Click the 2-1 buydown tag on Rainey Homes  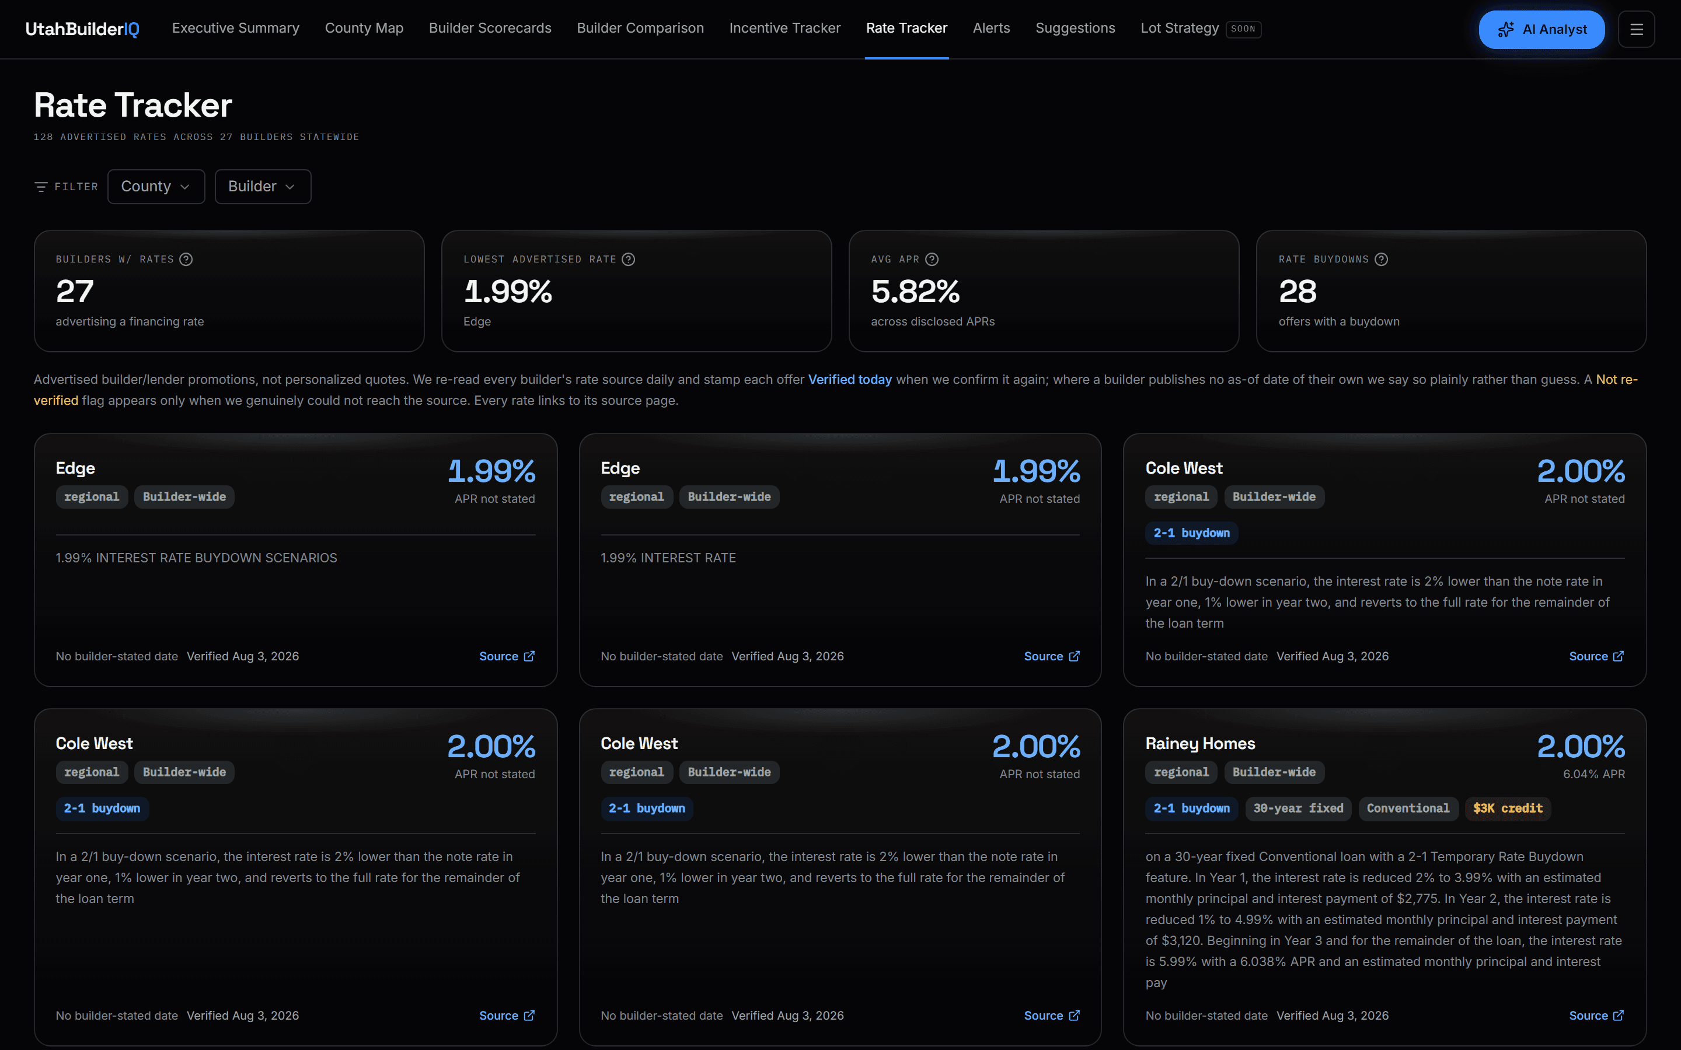click(1191, 808)
